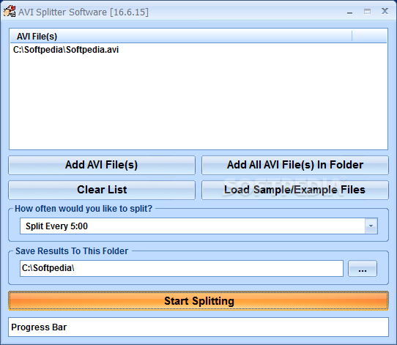Start Splitting the AVI files
Screen dimensions: 397x345
(198, 301)
